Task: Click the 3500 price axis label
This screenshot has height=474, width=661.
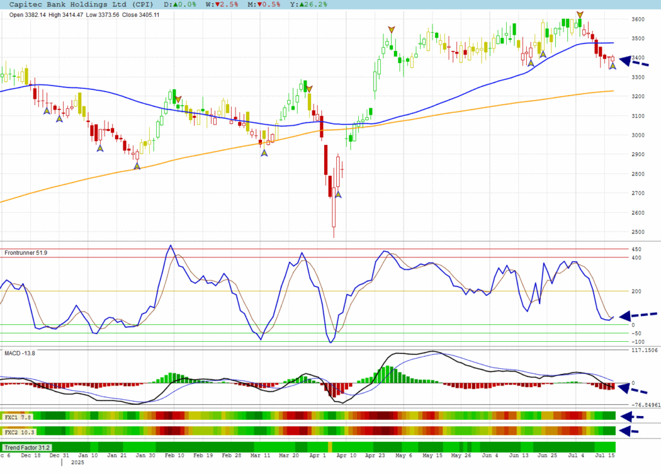Action: point(638,38)
